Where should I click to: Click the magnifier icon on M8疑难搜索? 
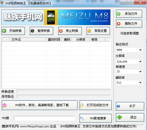pyautogui.click(x=82, y=118)
